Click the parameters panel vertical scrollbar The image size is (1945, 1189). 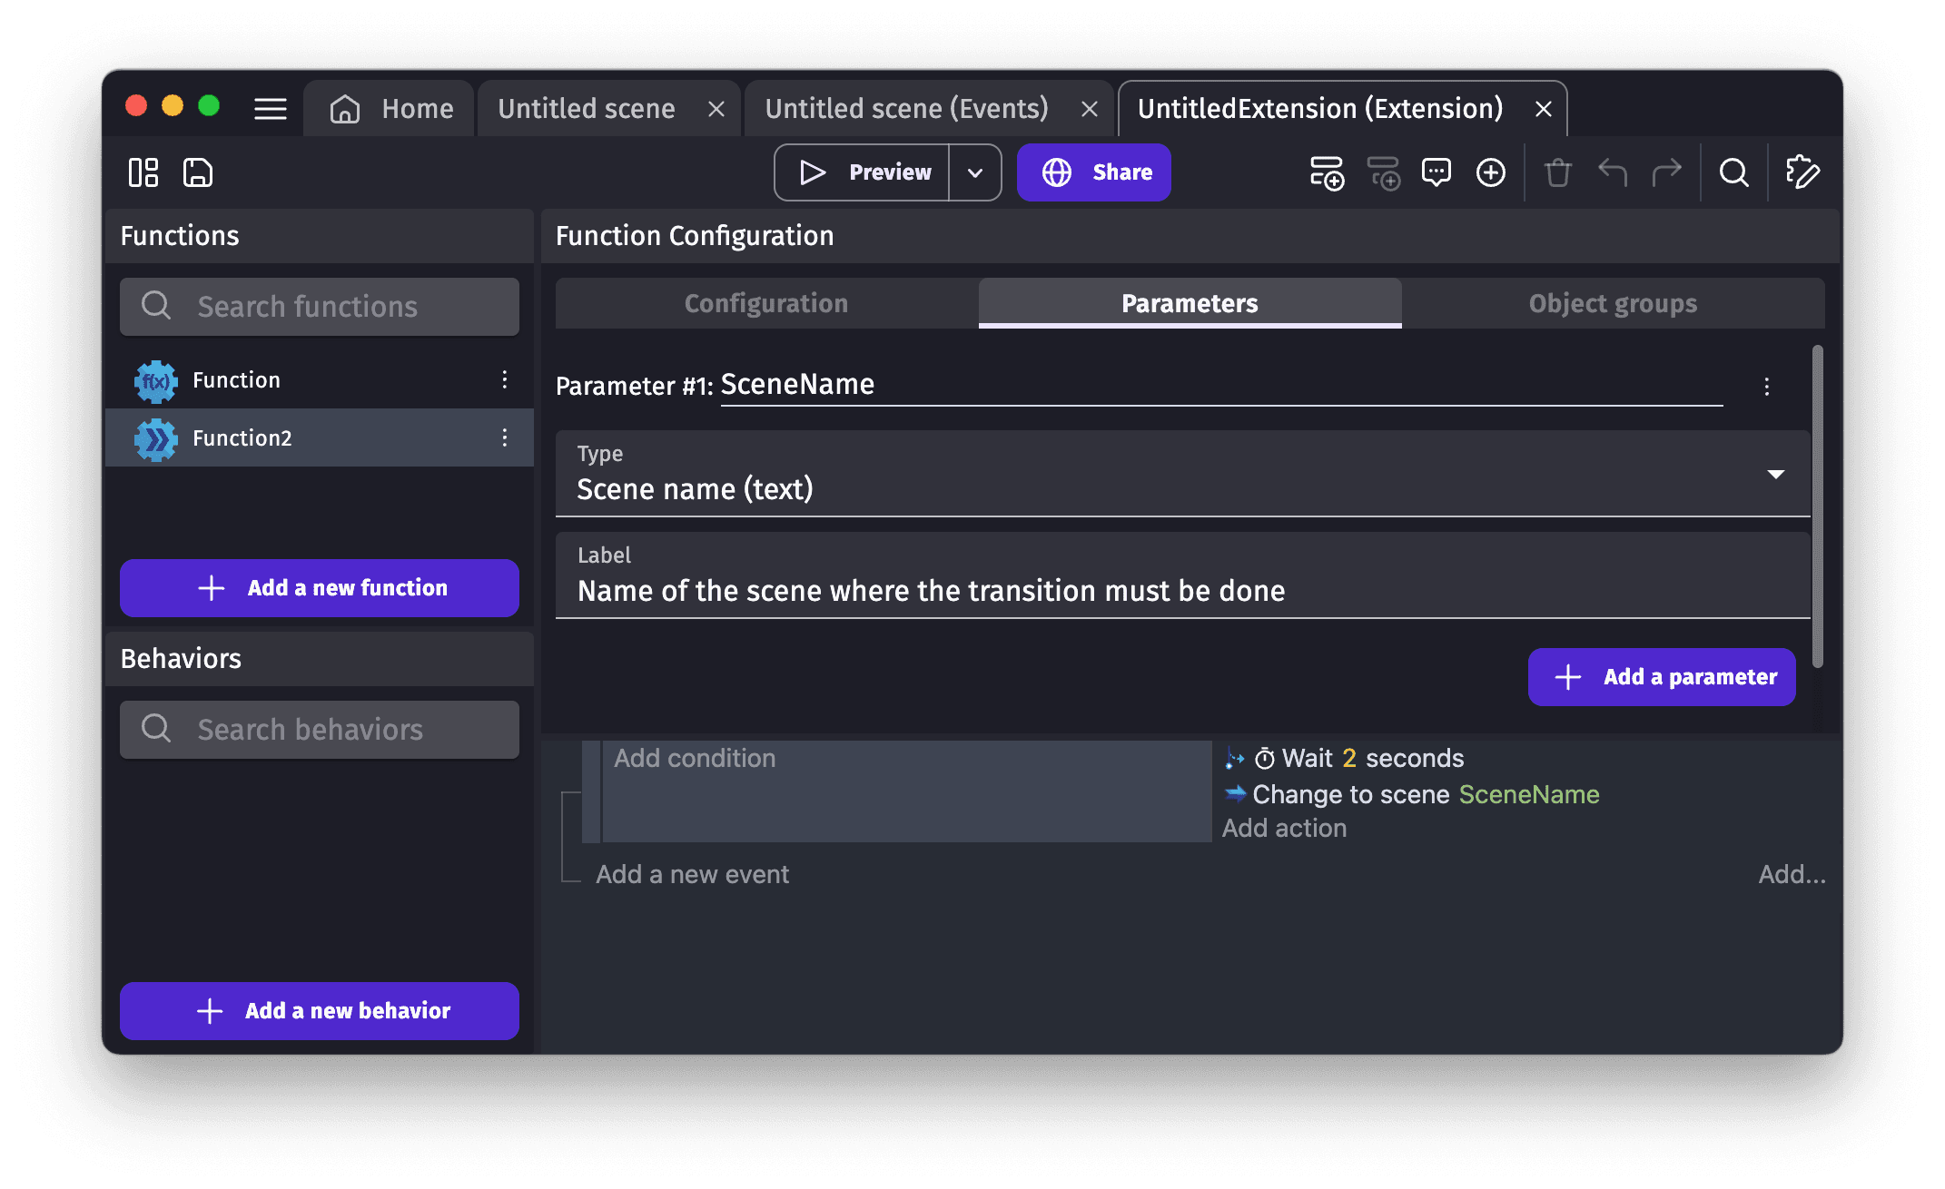point(1817,506)
